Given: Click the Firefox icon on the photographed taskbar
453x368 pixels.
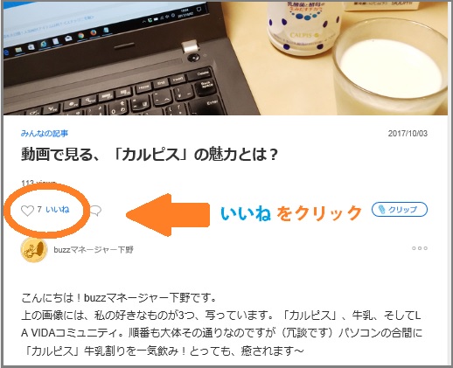Looking at the screenshot, I should pos(94,32).
